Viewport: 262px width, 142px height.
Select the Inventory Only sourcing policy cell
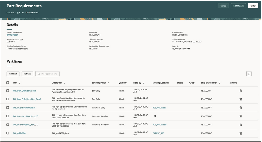(x=98, y=108)
